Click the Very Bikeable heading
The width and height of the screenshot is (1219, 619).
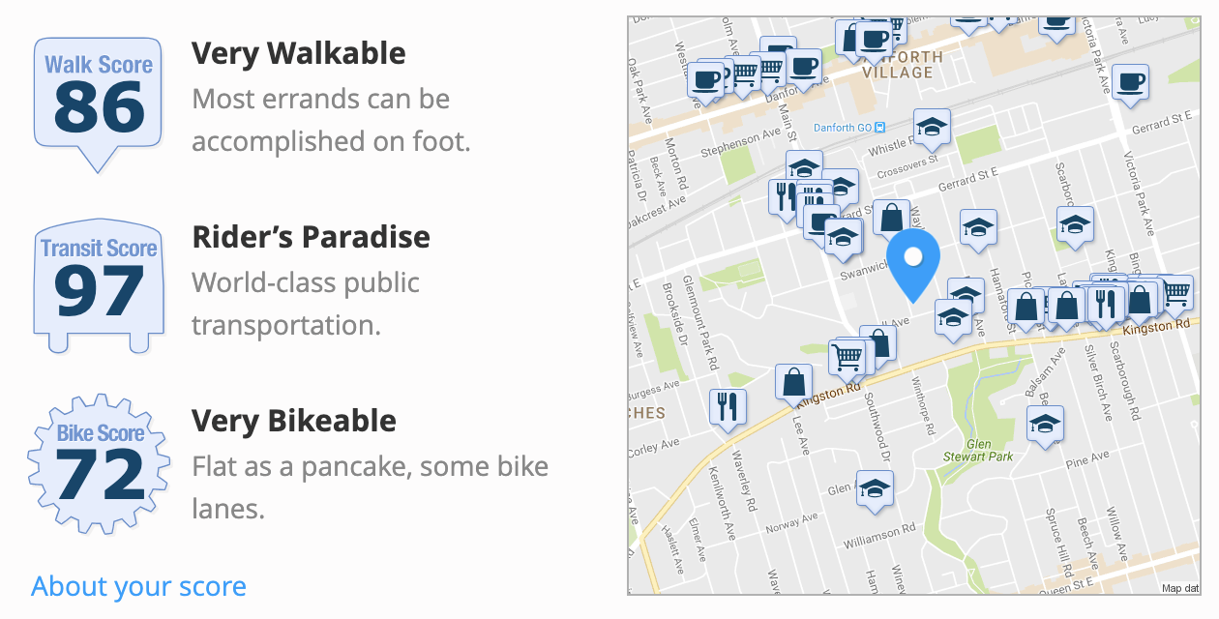(294, 422)
